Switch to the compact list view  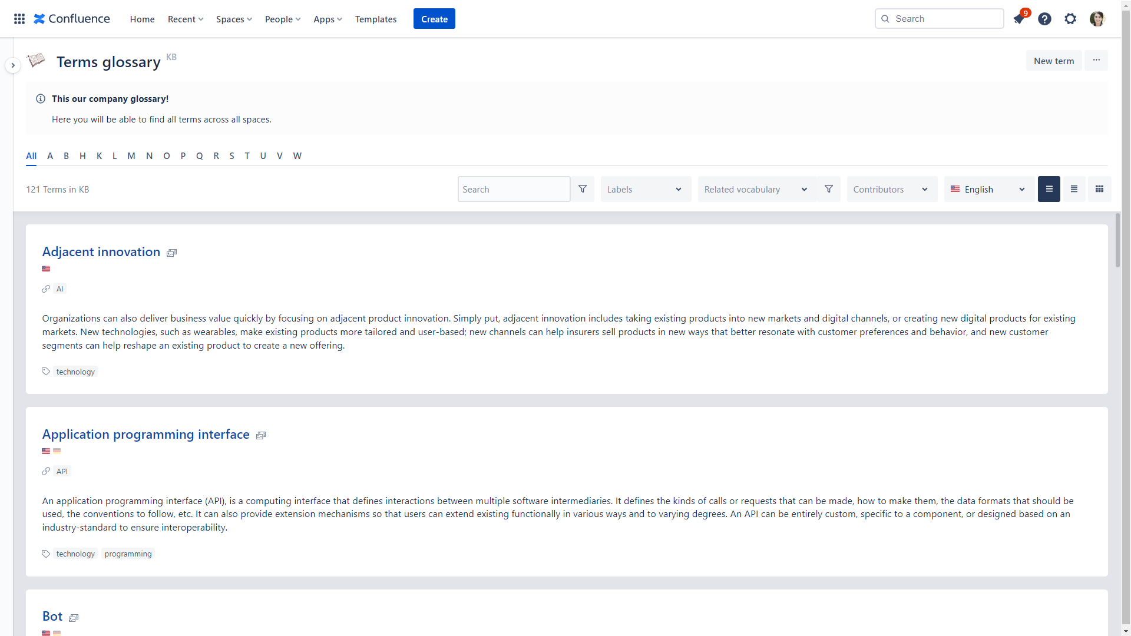coord(1074,189)
